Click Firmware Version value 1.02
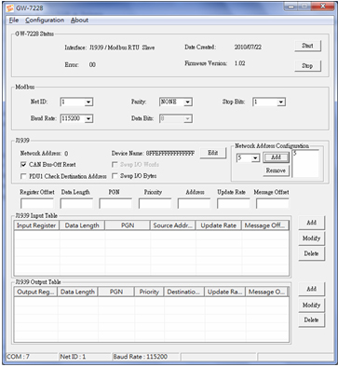 pyautogui.click(x=239, y=63)
